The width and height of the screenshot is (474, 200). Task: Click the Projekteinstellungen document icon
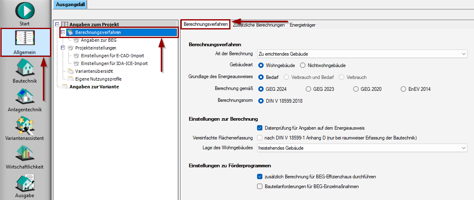point(70,48)
